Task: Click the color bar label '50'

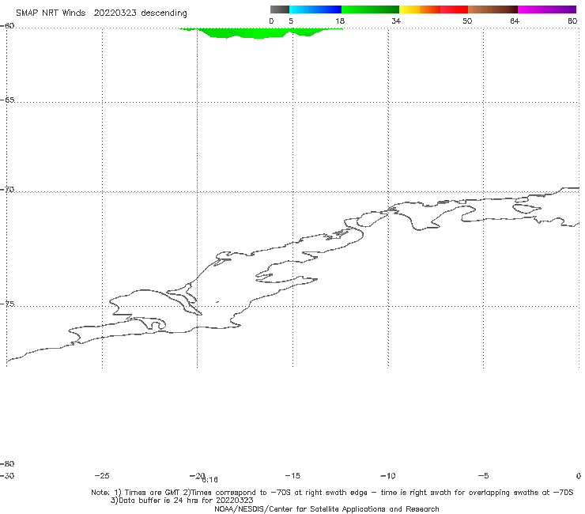Action: point(467,21)
